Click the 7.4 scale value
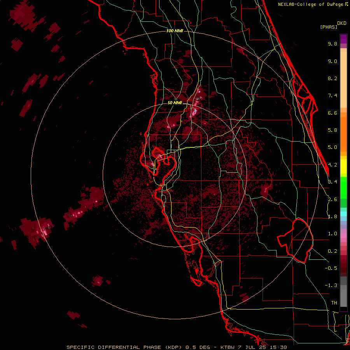 pyautogui.click(x=332, y=96)
